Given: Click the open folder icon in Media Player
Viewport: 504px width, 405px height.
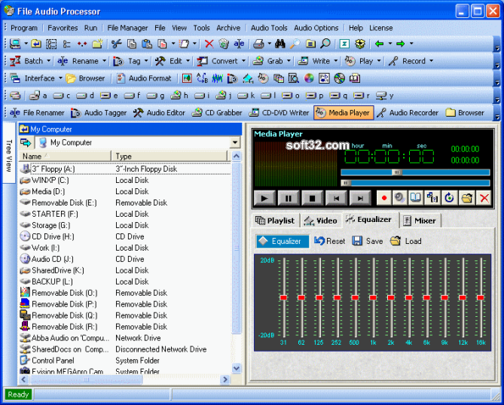Looking at the screenshot, I should click(x=466, y=198).
